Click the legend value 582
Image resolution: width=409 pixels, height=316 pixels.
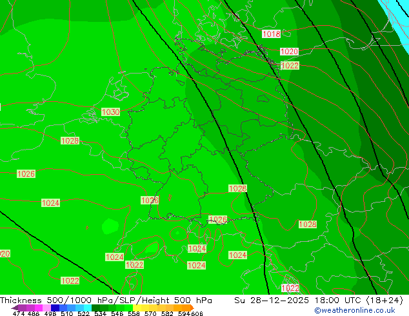tap(167, 313)
